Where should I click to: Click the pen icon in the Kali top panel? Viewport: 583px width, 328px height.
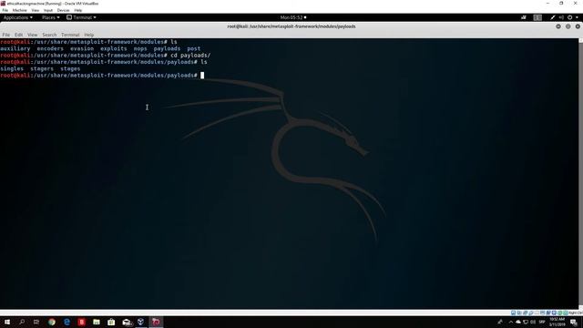tap(553, 17)
